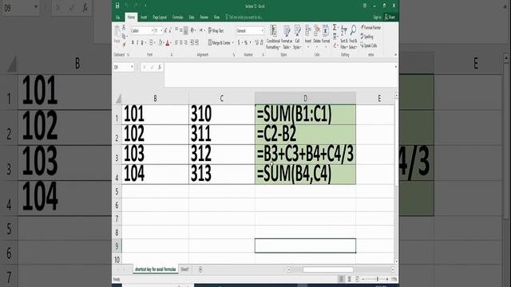The width and height of the screenshot is (511, 287).
Task: Toggle Italic formatting
Action: pyautogui.click(x=137, y=42)
